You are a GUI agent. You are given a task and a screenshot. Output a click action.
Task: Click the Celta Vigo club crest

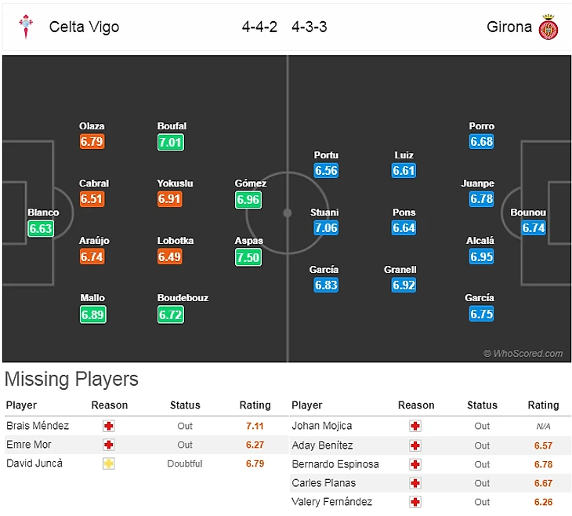coord(24,27)
